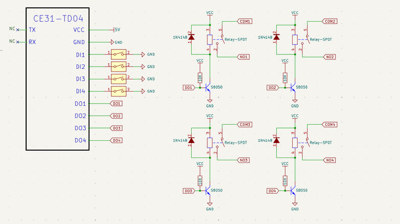
Task: Select the DO3 input label near bottom-left transistor
Action: click(188, 191)
